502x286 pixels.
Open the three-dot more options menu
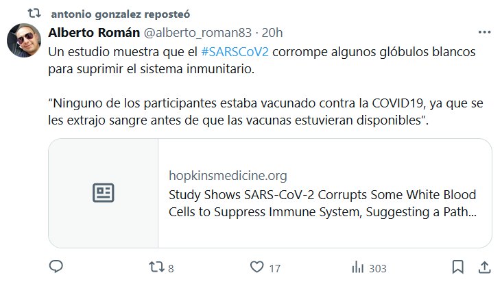click(484, 32)
